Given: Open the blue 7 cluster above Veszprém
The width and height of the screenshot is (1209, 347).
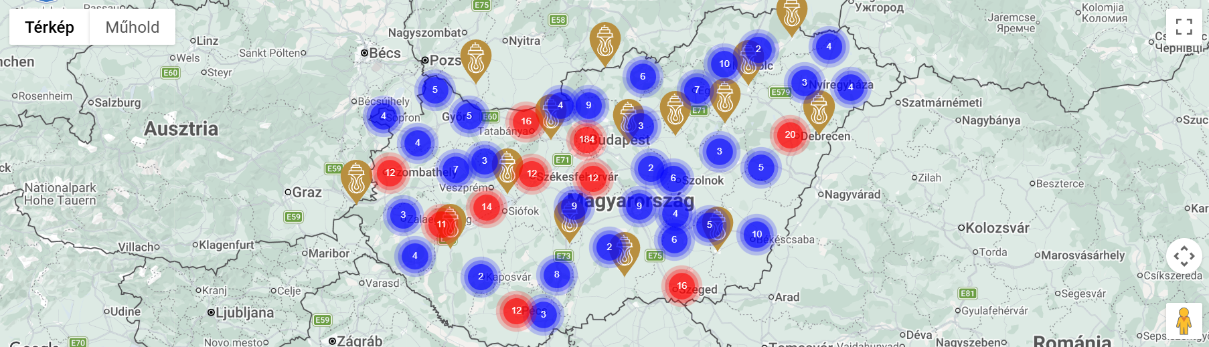Looking at the screenshot, I should tap(455, 169).
